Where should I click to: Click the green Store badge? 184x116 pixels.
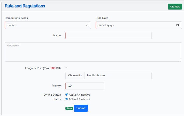pos(69,109)
